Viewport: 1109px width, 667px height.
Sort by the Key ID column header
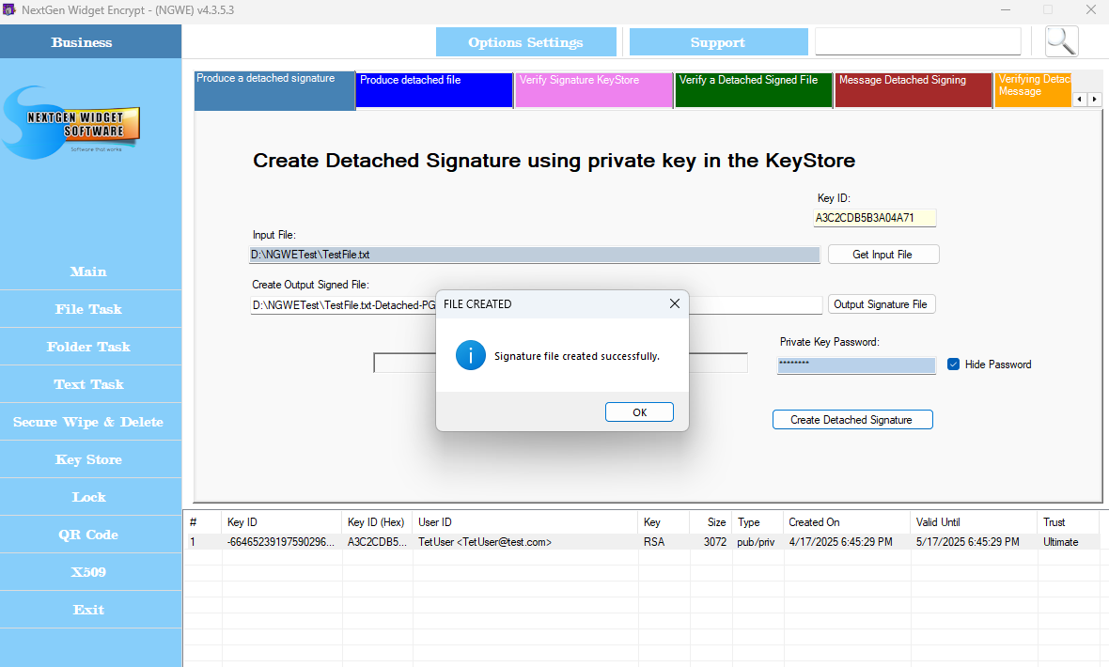(282, 522)
